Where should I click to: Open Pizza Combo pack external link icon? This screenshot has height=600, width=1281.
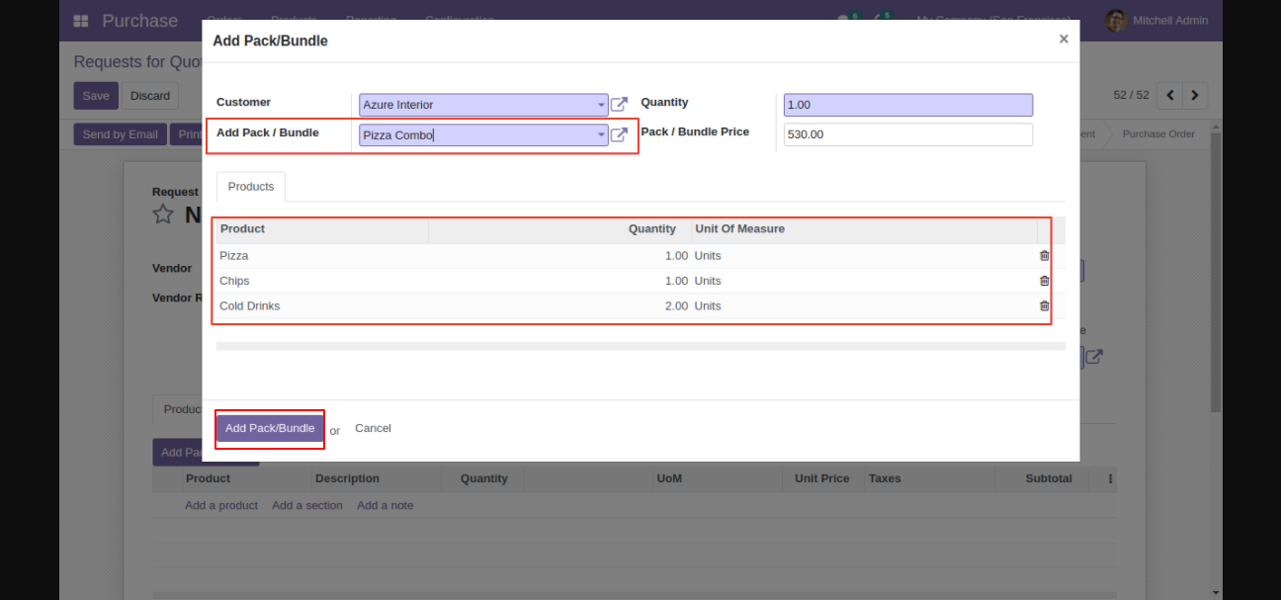tap(619, 135)
